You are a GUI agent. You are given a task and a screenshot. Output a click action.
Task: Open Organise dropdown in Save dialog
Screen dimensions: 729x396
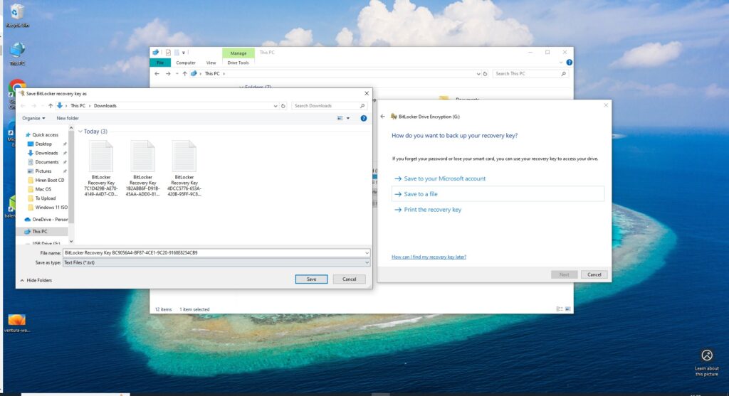point(33,119)
